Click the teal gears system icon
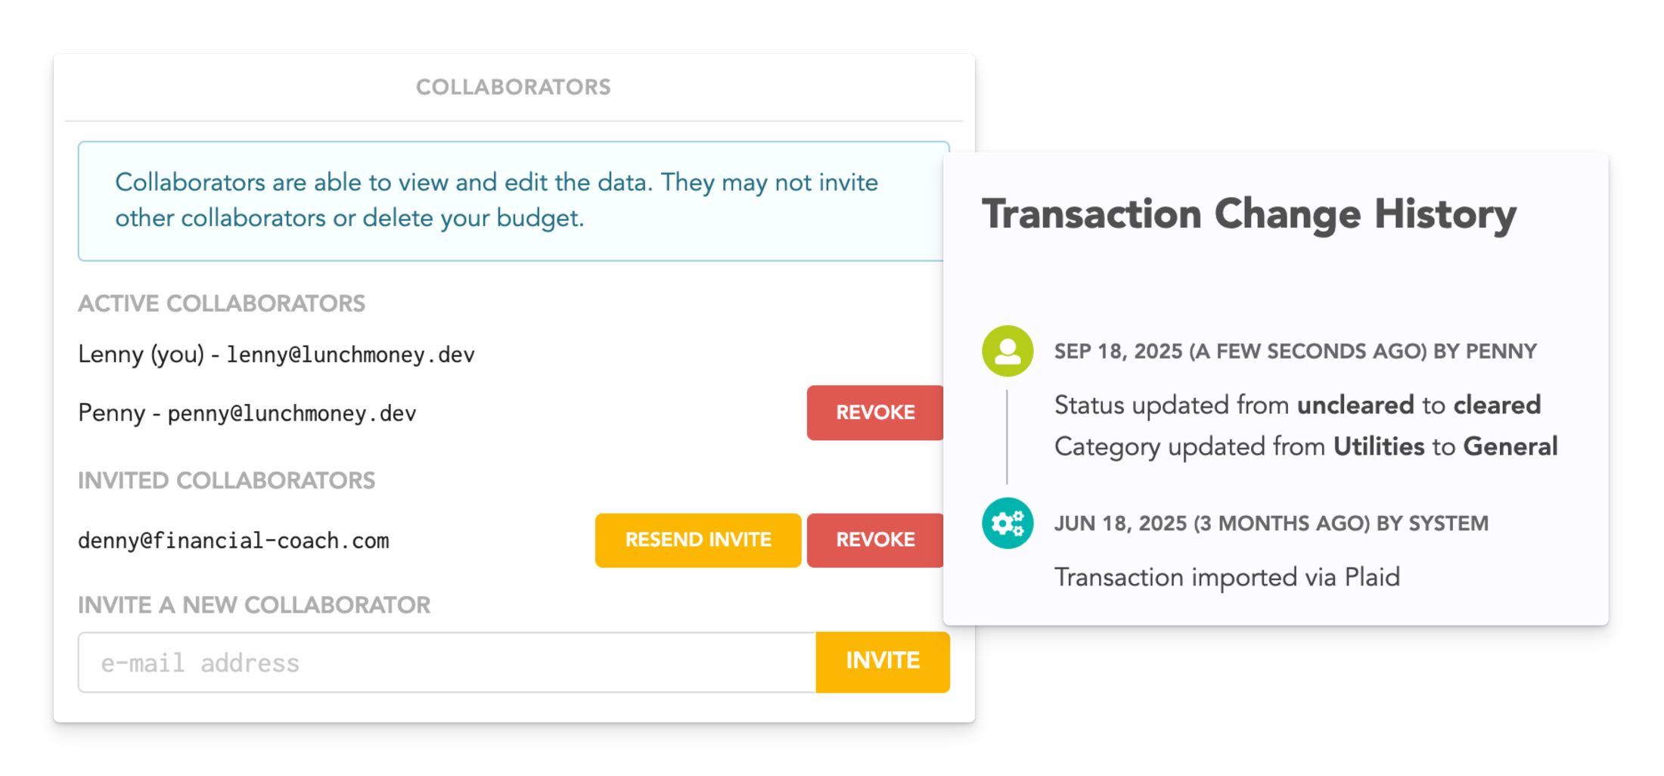The image size is (1664, 776). click(x=1007, y=523)
